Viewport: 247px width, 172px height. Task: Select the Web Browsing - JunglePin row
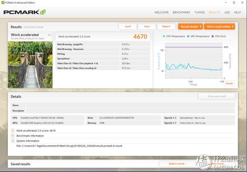click(103, 44)
